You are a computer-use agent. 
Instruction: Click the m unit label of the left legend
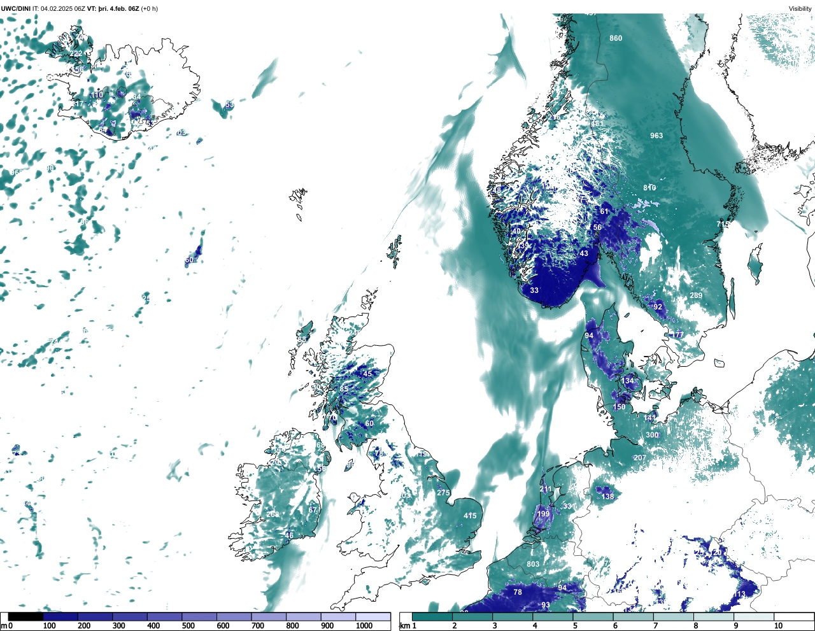coord(4,626)
